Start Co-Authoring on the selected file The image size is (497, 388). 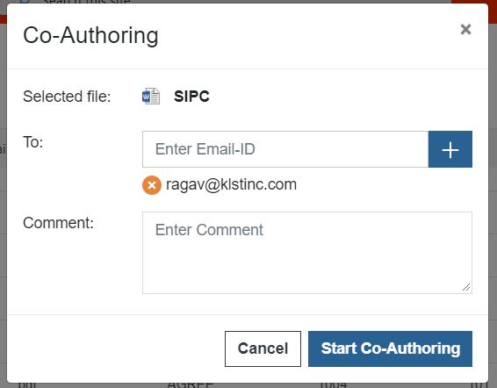point(390,348)
